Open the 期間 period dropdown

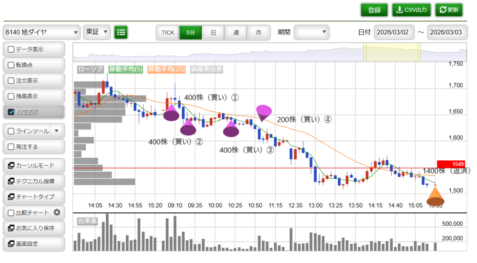pyautogui.click(x=312, y=32)
